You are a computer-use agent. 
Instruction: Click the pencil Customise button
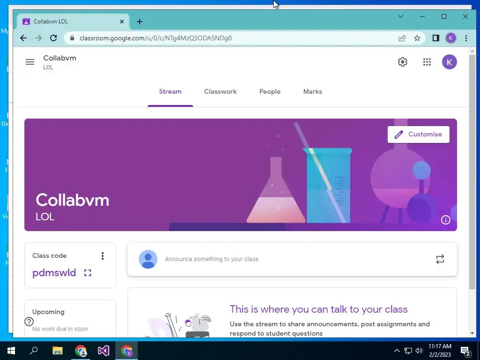(419, 135)
